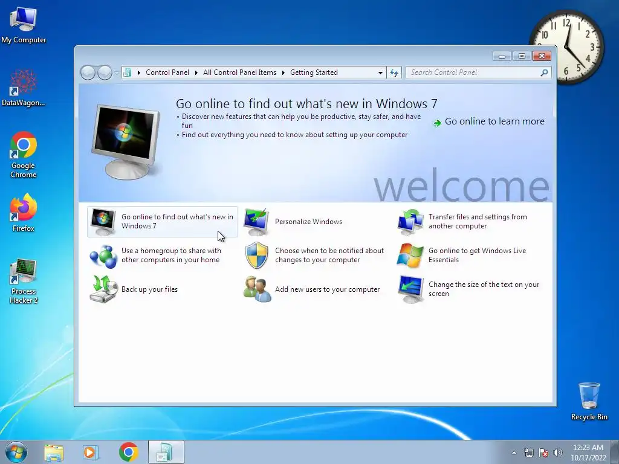Viewport: 619px width, 464px height.
Task: Click the network status tray icon
Action: point(528,453)
